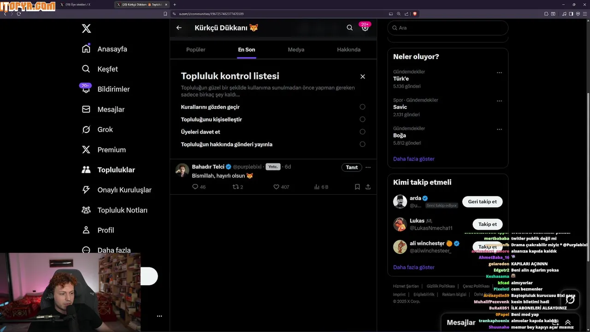Click the Tanıt button on the post
Screen dimensions: 590x332
pos(352,167)
